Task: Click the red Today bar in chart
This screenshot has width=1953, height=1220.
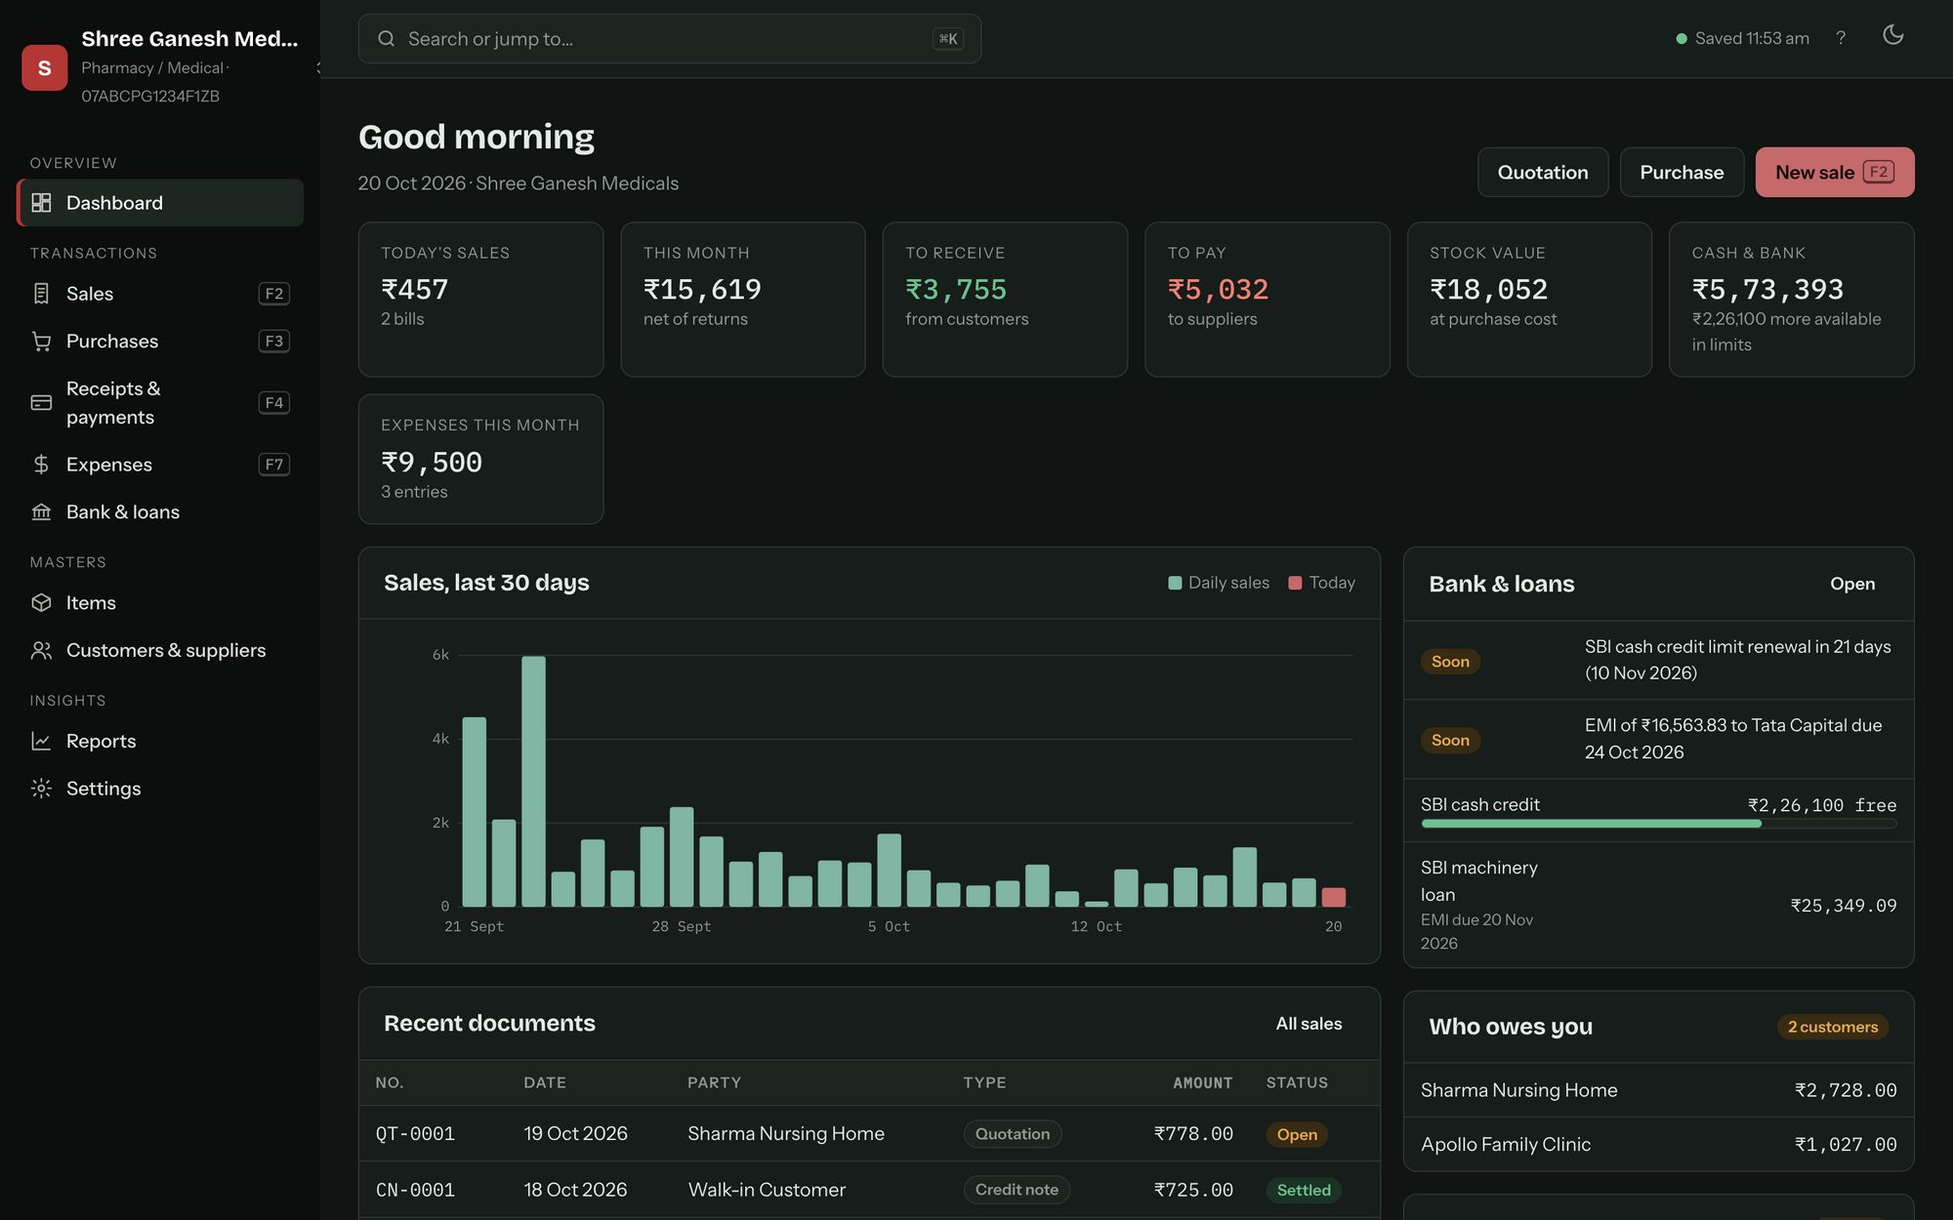Action: coord(1333,897)
